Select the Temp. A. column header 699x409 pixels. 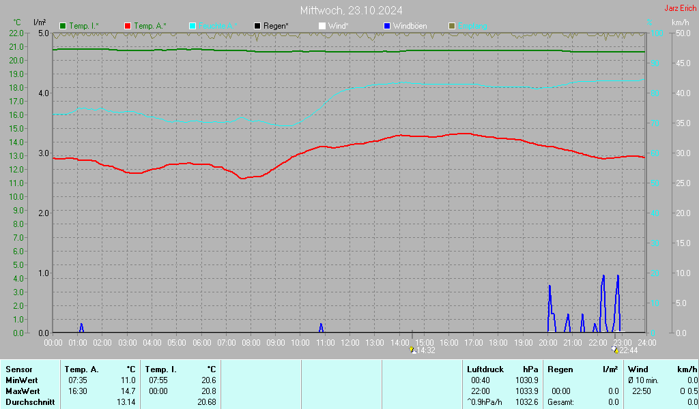pos(82,369)
